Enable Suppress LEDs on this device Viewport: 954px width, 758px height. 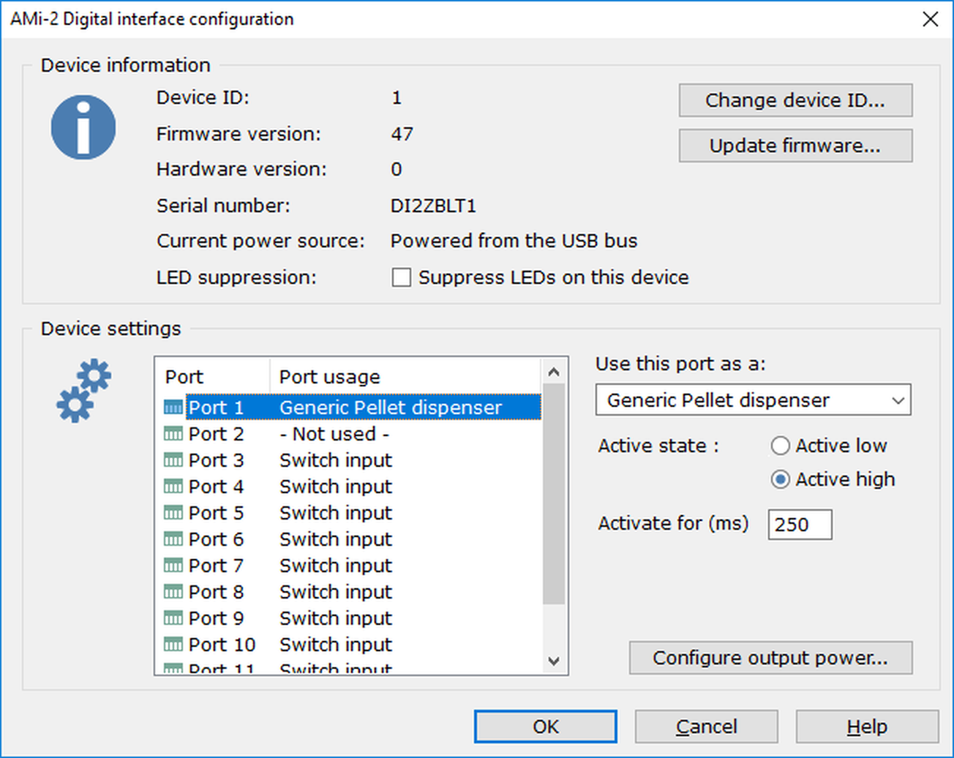402,278
